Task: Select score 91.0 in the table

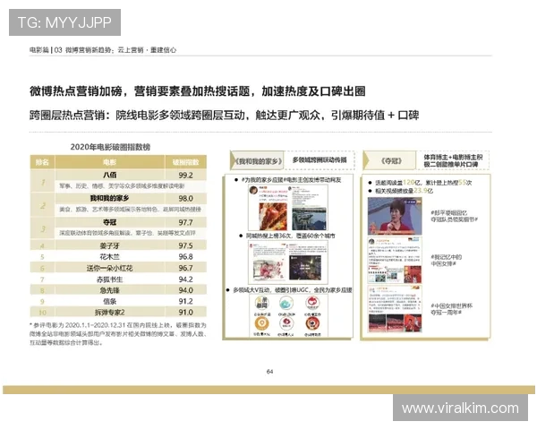Action: point(185,312)
